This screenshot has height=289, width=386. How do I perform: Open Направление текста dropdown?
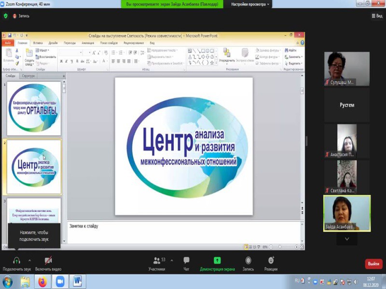[163, 50]
